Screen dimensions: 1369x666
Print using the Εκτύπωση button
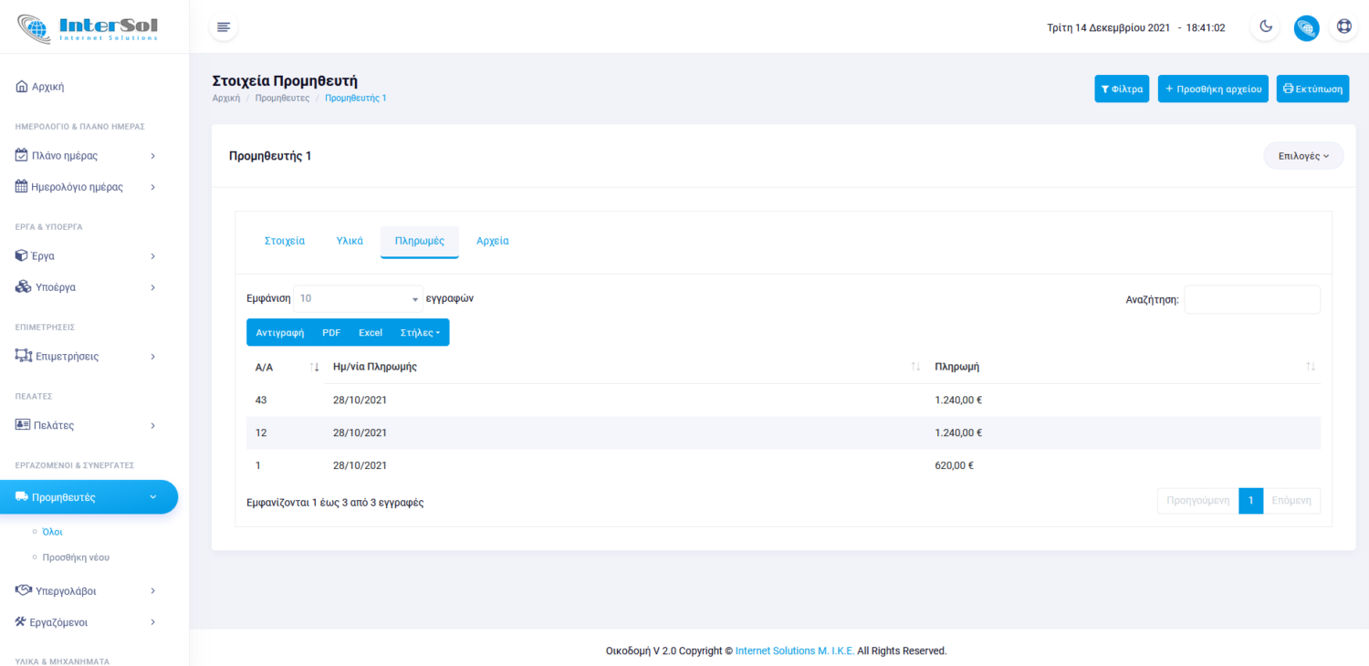coord(1312,89)
